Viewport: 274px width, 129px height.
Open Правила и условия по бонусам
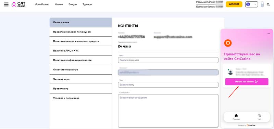[x=81, y=32]
